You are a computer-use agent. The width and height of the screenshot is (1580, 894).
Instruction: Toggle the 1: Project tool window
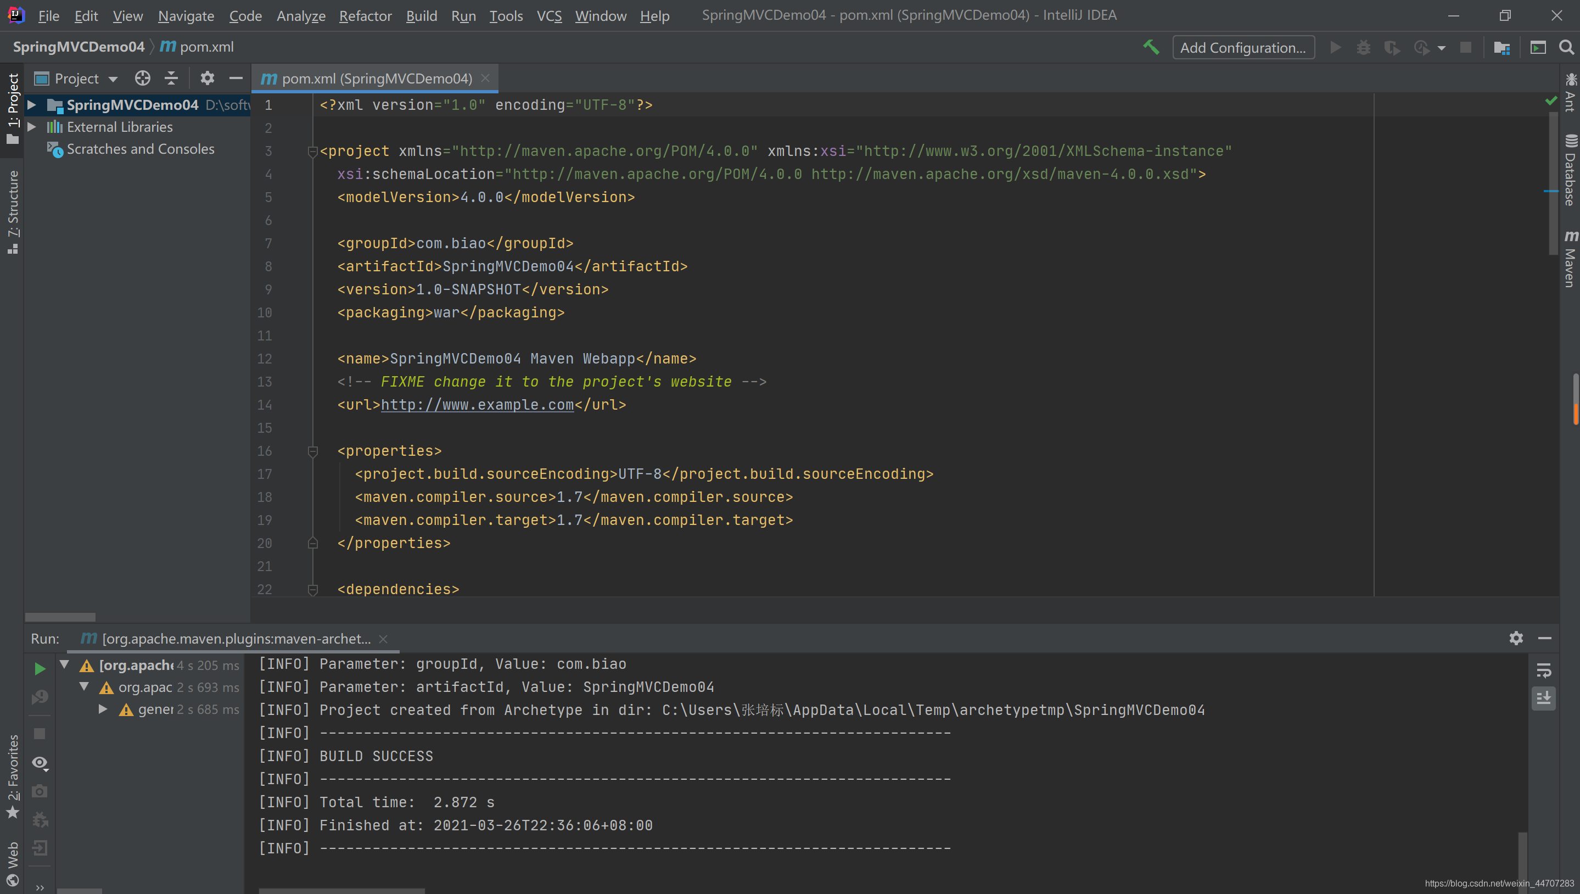tap(12, 108)
